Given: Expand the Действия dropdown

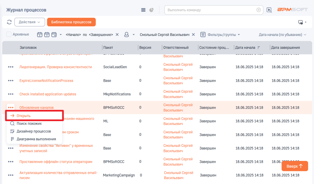Looking at the screenshot, I should point(30,22).
